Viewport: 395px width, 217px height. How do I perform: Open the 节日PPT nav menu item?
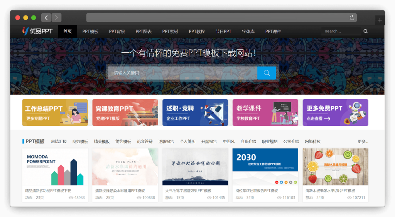[x=223, y=32]
